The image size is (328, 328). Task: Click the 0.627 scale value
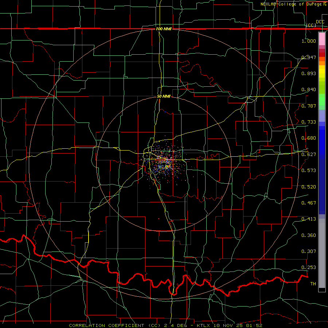309,155
